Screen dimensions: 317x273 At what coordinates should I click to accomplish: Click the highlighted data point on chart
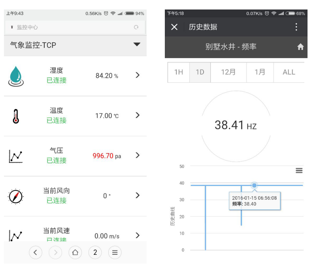pos(255,185)
